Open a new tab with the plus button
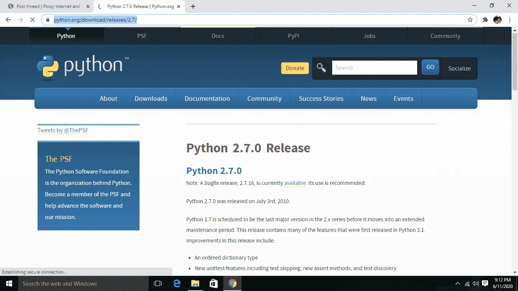This screenshot has height=291, width=518. (x=193, y=6)
